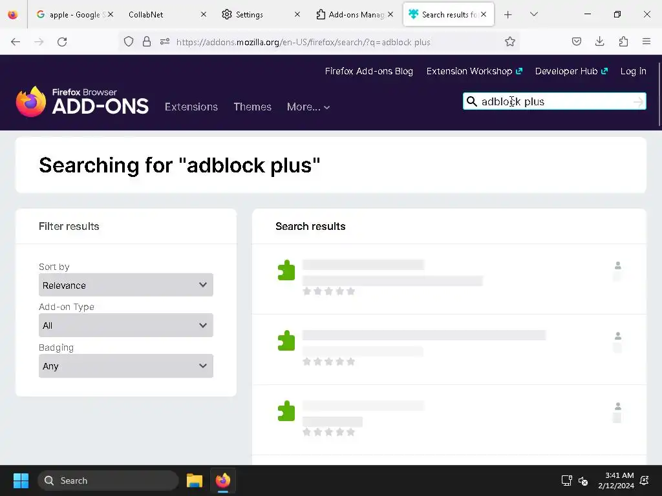
Task: Close the apple Google Search tab
Action: click(111, 14)
